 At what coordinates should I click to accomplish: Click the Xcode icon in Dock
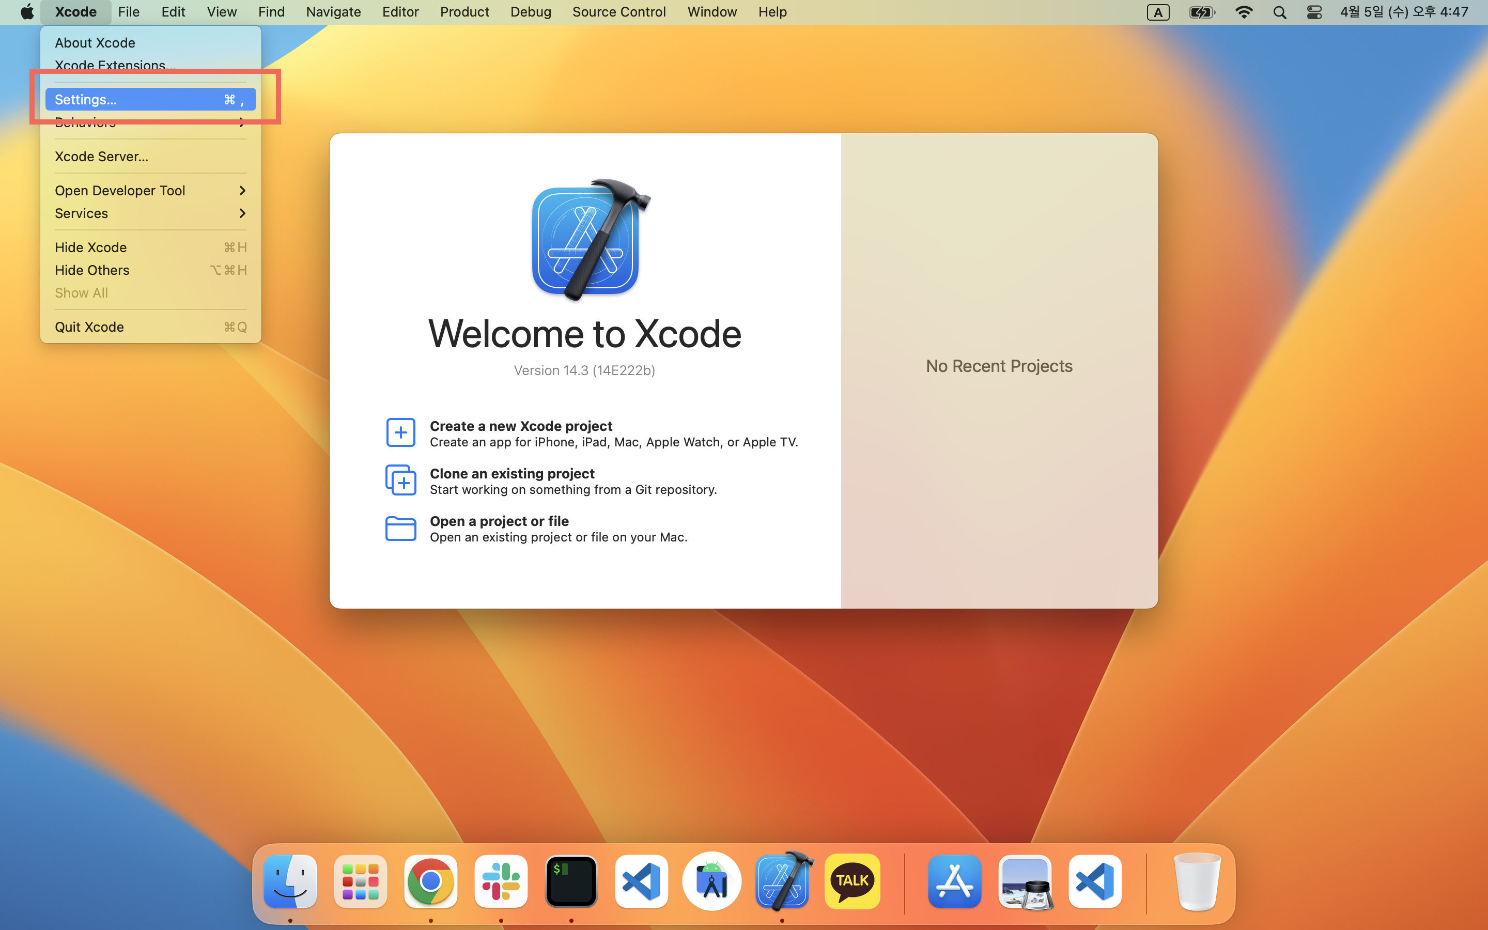pos(782,881)
